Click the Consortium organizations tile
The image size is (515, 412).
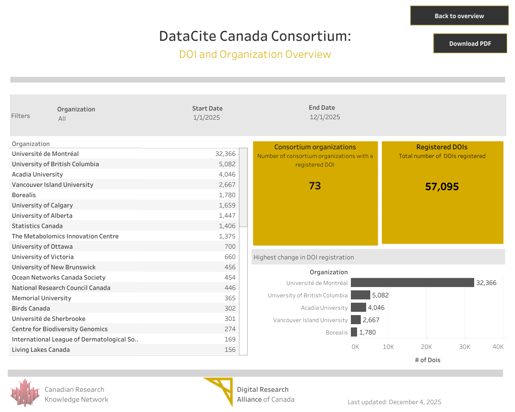(x=315, y=193)
